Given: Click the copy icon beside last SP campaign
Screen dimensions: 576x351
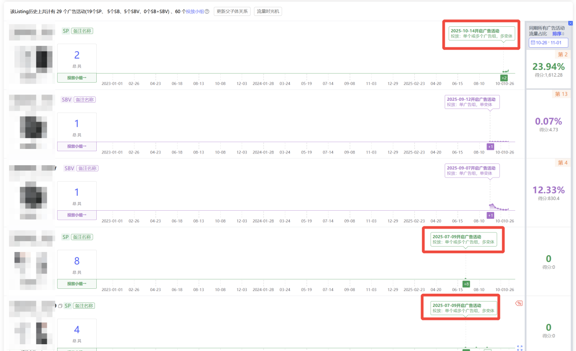Looking at the screenshot, I should [60, 306].
